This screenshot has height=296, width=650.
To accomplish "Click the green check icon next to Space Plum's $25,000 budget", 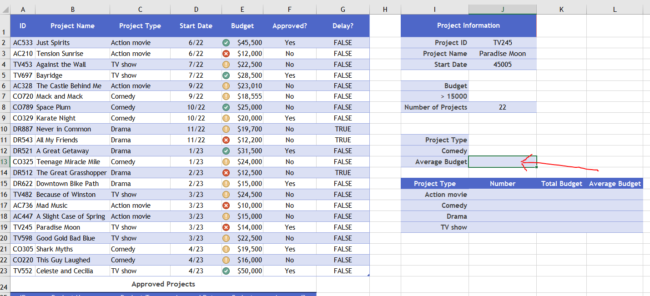I will (x=226, y=107).
